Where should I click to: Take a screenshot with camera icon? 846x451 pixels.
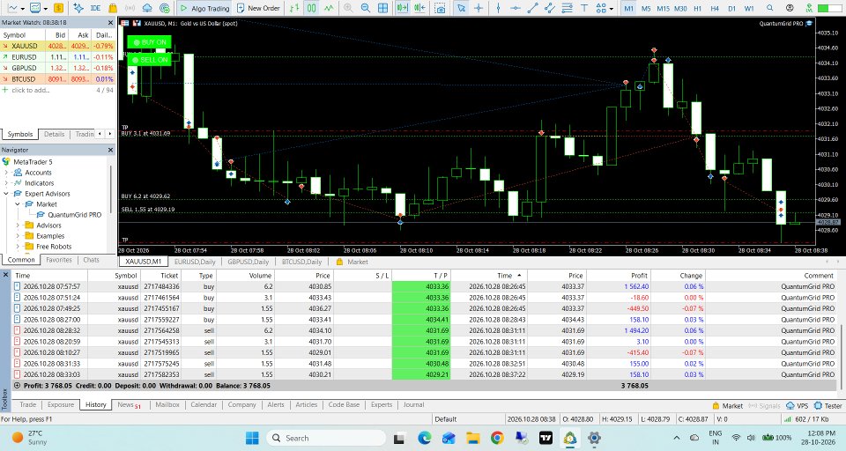click(x=441, y=8)
